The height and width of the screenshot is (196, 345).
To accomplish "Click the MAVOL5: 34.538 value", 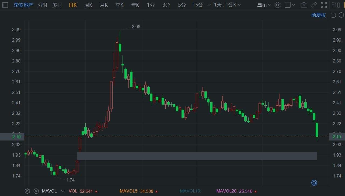I will click(x=139, y=191).
